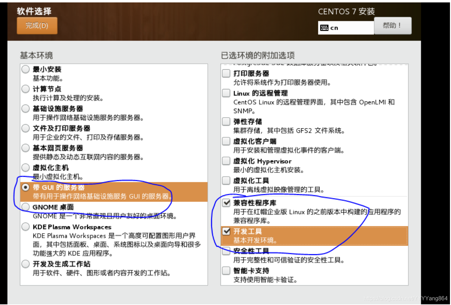Select the KDE Plasma Workspaces radio button
This screenshot has height=305, width=451.
[x=25, y=227]
